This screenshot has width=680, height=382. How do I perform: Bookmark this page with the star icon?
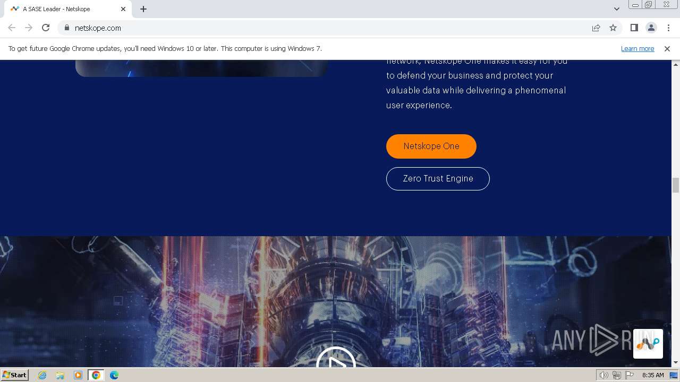pos(613,28)
